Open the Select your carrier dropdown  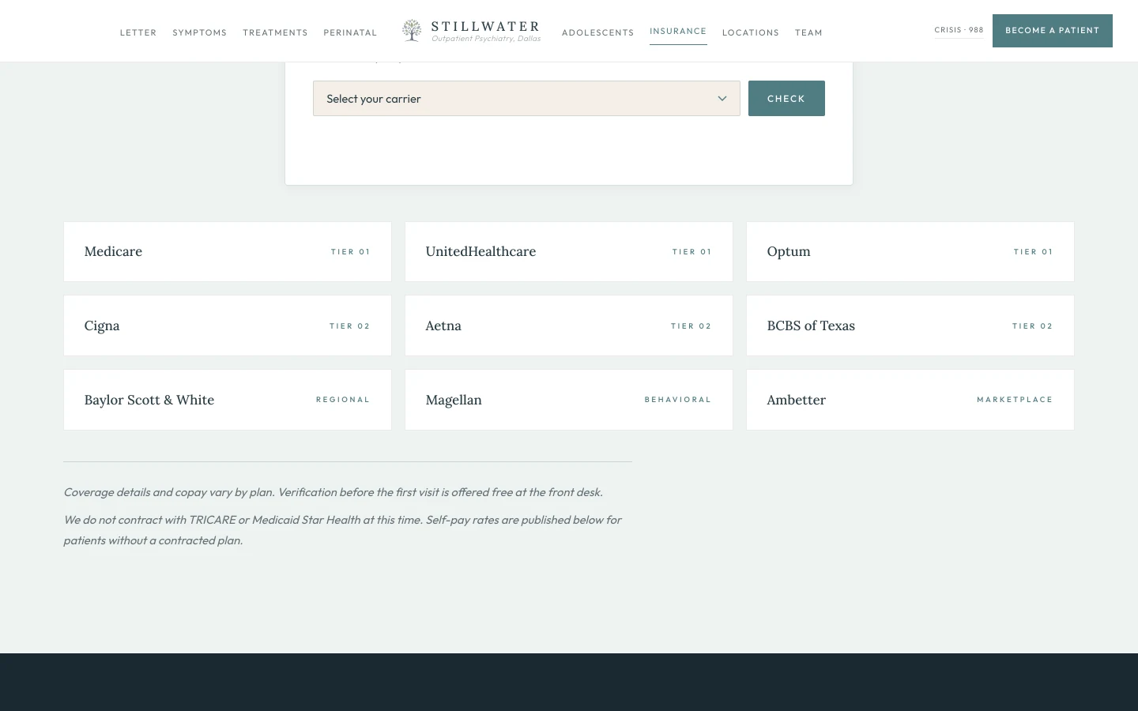(x=526, y=99)
